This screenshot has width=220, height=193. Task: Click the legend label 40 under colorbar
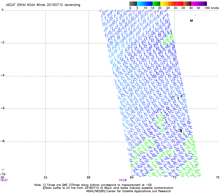click(191, 8)
